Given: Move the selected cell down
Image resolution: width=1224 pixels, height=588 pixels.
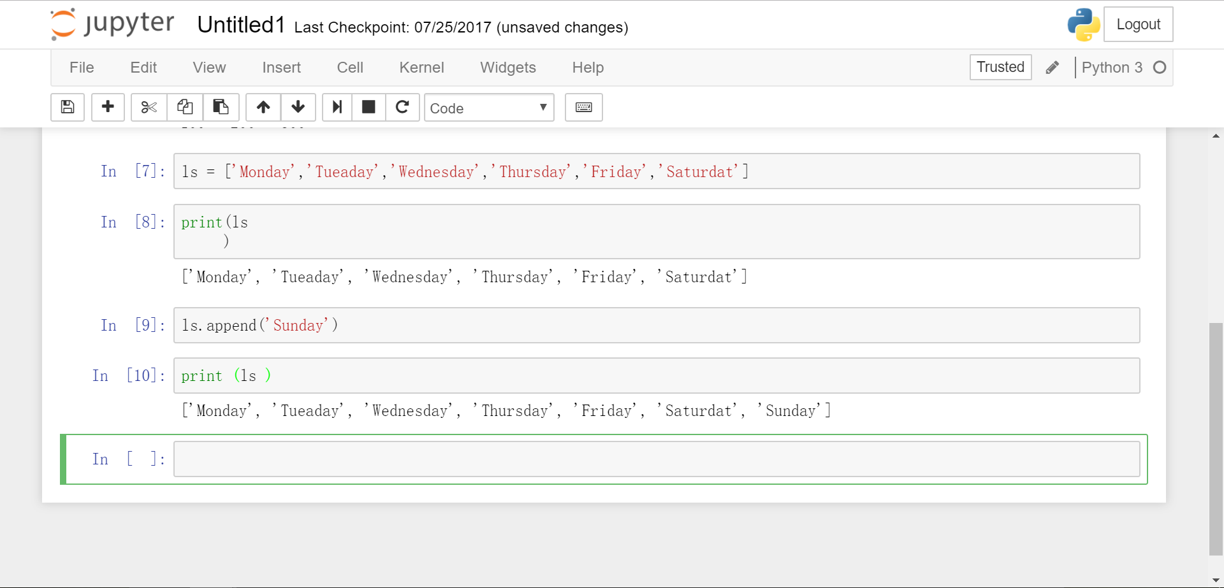Looking at the screenshot, I should (298, 107).
